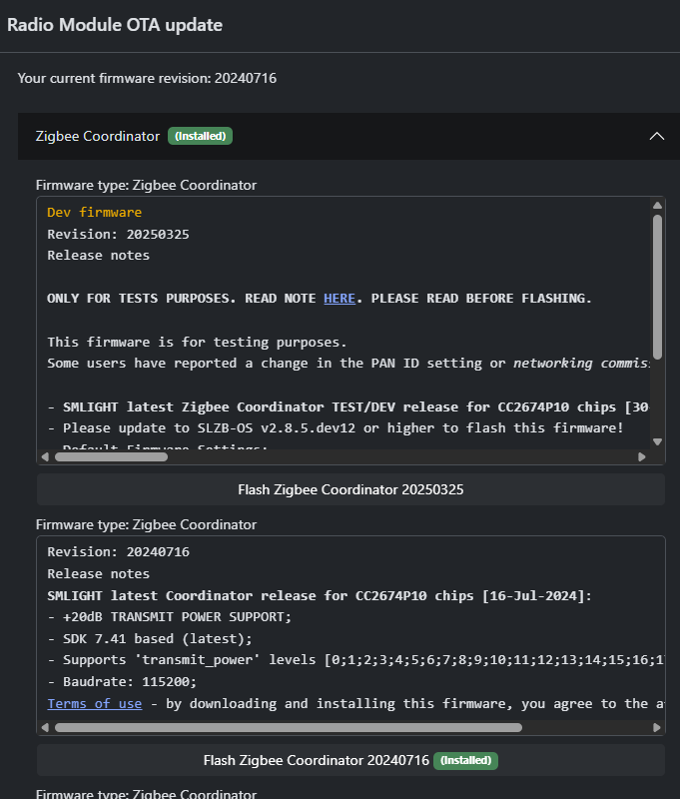Click right arrow of 20240716 notes horizontal scrollbar
The width and height of the screenshot is (680, 799).
click(657, 728)
